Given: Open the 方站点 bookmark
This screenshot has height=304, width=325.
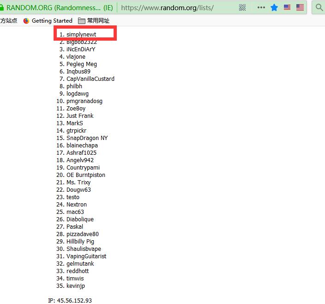Looking at the screenshot, I should [8, 21].
